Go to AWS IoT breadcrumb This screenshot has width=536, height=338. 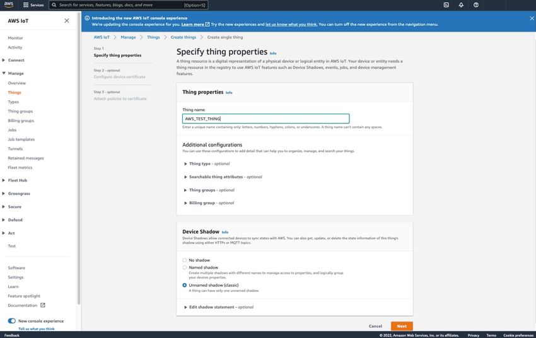[102, 37]
